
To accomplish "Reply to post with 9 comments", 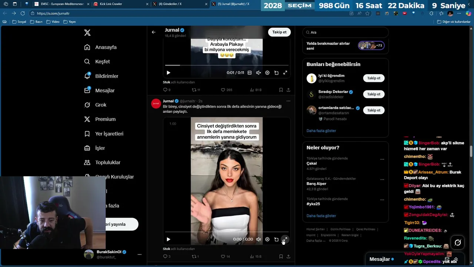I will (167, 90).
